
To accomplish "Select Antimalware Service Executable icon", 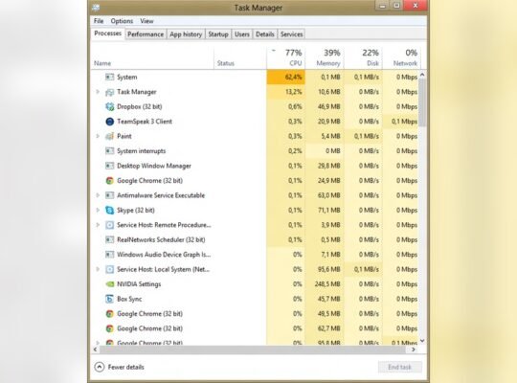I will pos(109,195).
